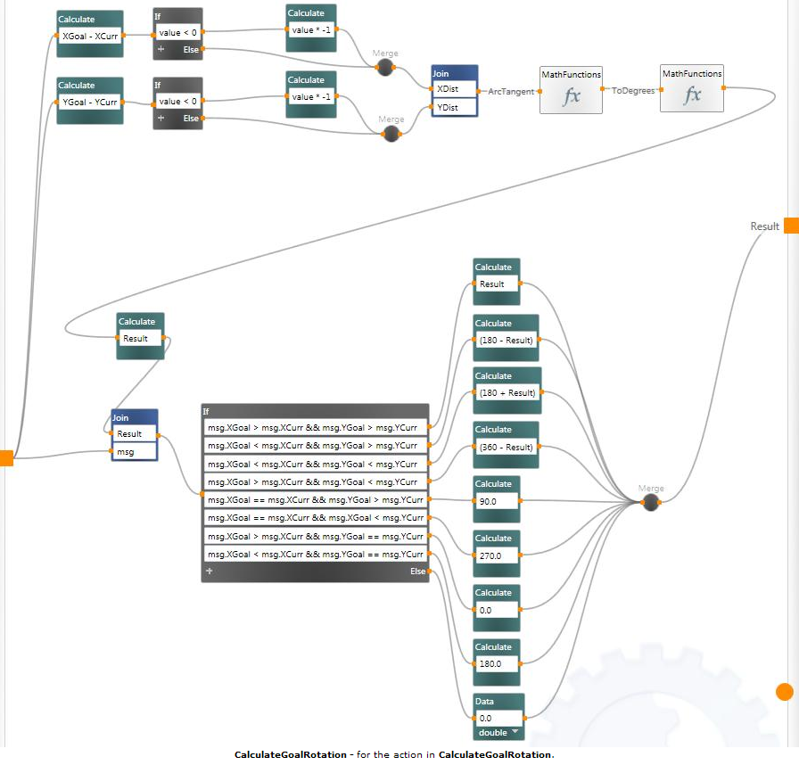799x765 pixels.
Task: Select condition XGoal == XCurr && XGoal < YCurr
Action: click(x=316, y=517)
